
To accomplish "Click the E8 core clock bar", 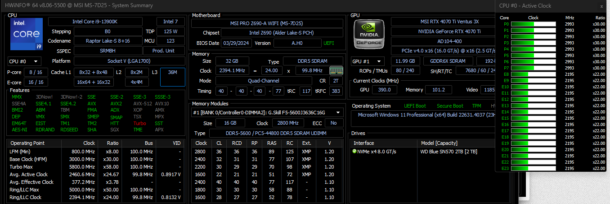I will point(534,74).
